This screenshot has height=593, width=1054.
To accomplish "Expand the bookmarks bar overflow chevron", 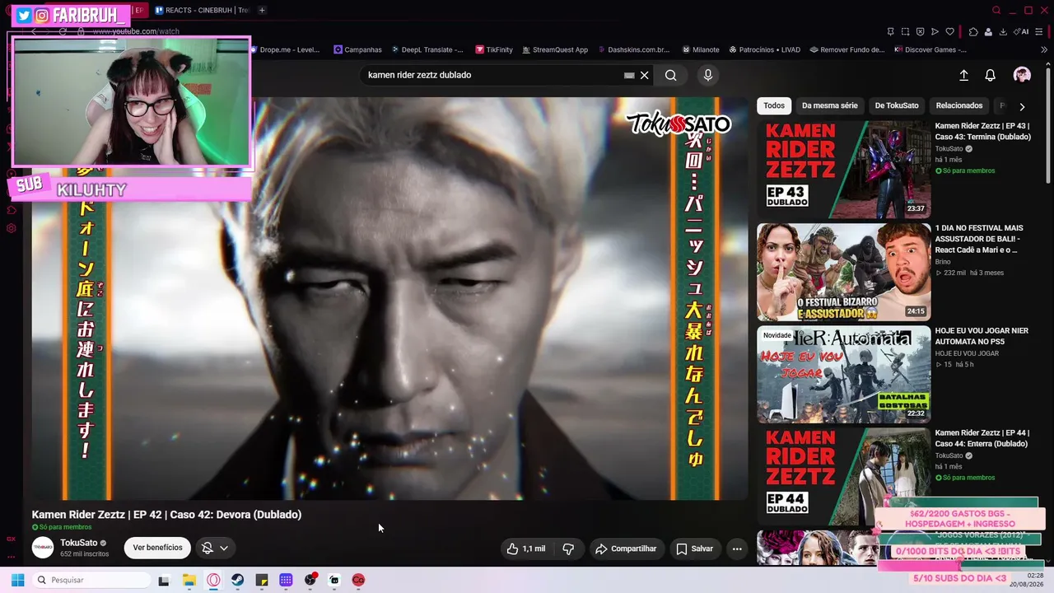I will [1045, 49].
